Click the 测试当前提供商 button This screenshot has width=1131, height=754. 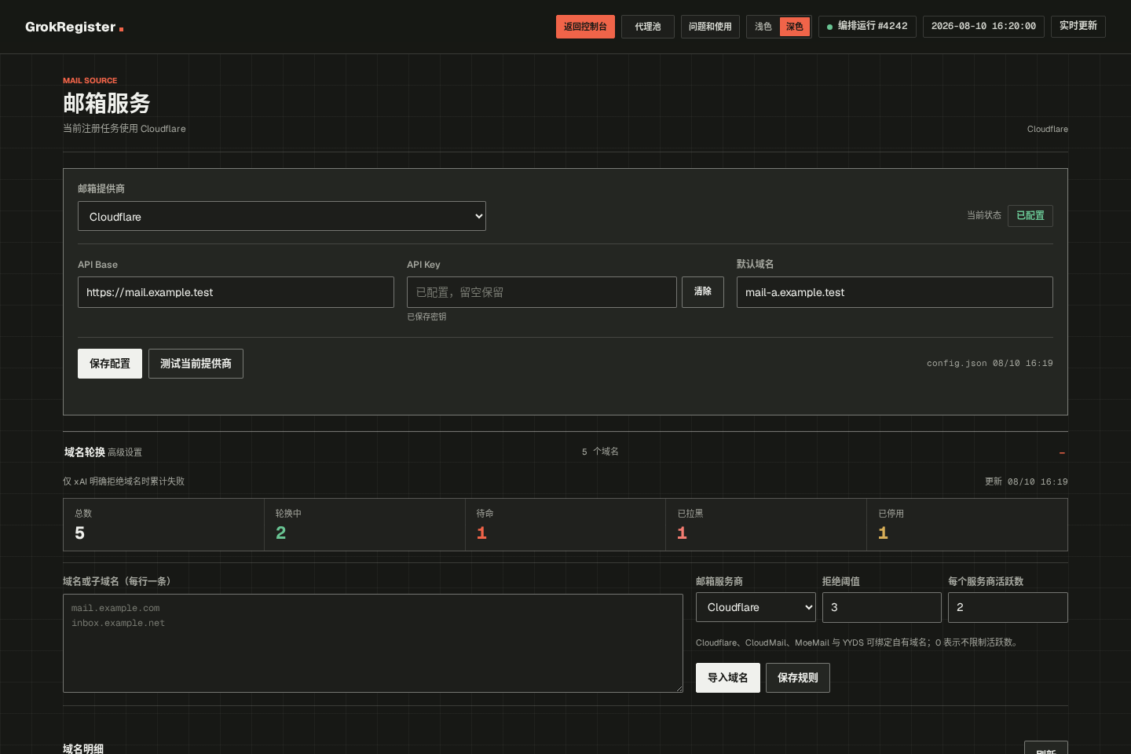196,364
